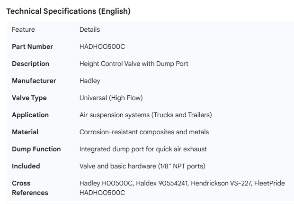The image size is (294, 204).
Task: Click the Hadley value in the Manufacturer row
Action: click(90, 81)
